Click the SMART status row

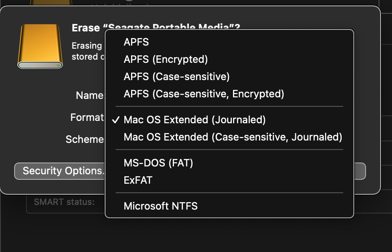pos(64,202)
